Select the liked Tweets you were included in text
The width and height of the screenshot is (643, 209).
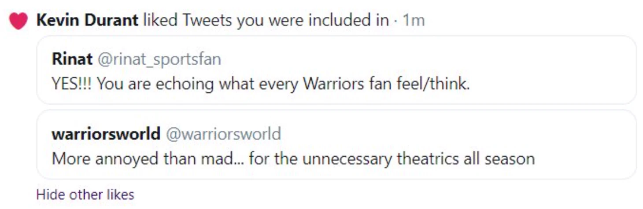point(266,20)
